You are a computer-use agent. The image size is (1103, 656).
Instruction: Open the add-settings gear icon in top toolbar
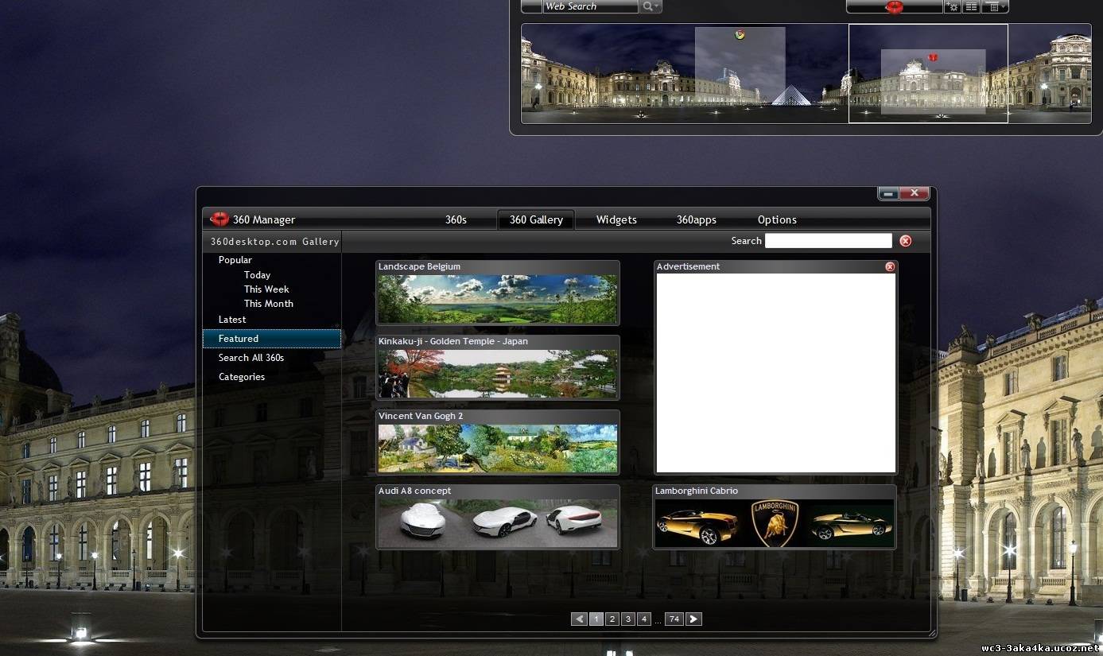952,6
